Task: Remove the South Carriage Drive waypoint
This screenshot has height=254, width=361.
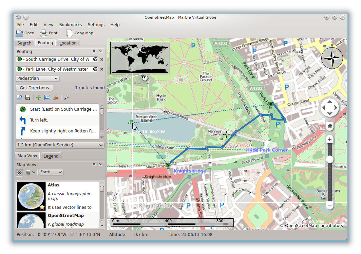Action: click(102, 59)
